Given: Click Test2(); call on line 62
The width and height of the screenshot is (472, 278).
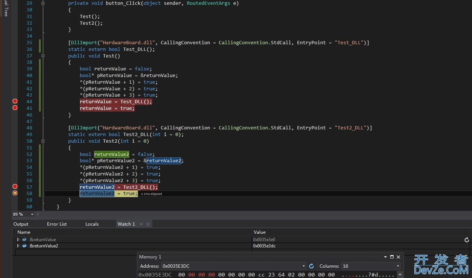Looking at the screenshot, I should [x=91, y=23].
